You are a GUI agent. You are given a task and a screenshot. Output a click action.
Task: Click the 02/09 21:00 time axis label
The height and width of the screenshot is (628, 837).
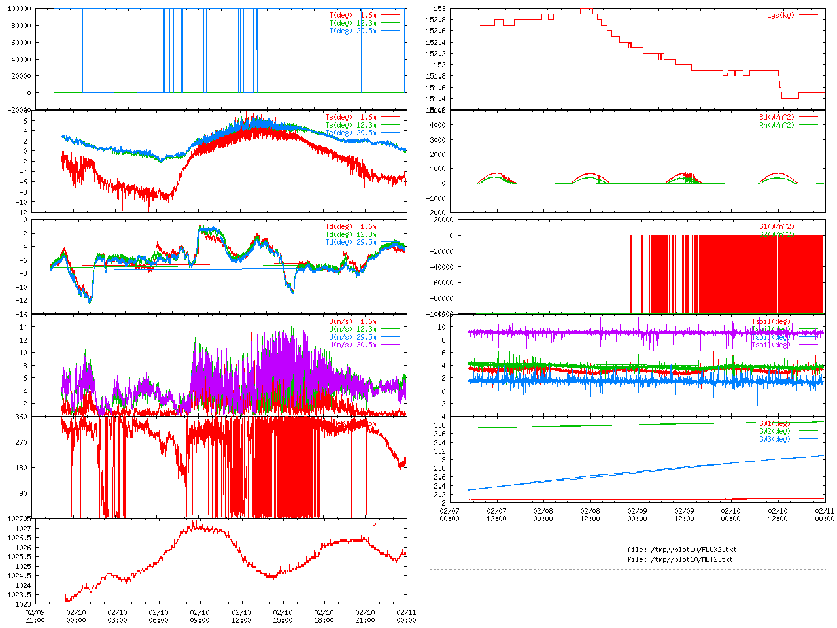pyautogui.click(x=35, y=616)
